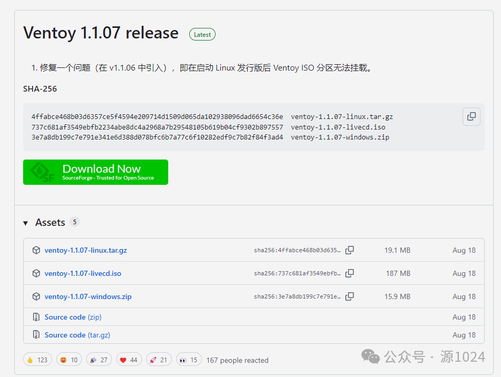The height and width of the screenshot is (377, 501).
Task: Click zip file icon beside Source code (zip)
Action: [x=36, y=317]
